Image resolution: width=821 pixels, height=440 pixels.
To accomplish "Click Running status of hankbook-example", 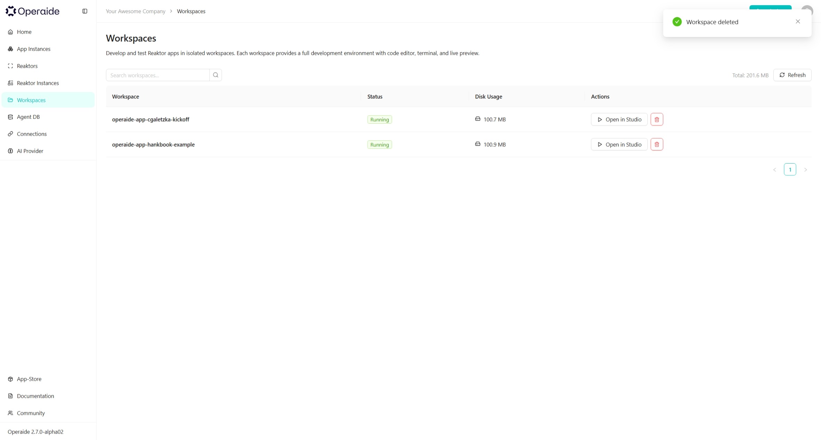I will (379, 144).
